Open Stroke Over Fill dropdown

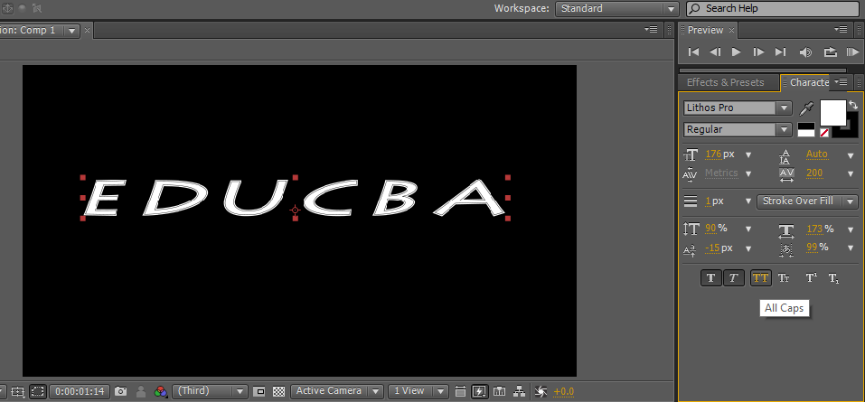tap(807, 201)
